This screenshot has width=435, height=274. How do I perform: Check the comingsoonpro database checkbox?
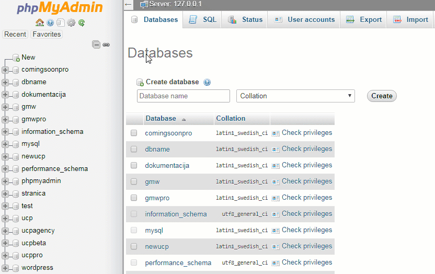click(134, 133)
